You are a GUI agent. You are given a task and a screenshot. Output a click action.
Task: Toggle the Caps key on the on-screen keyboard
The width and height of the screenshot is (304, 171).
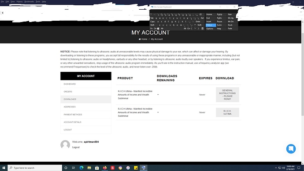pos(152,22)
